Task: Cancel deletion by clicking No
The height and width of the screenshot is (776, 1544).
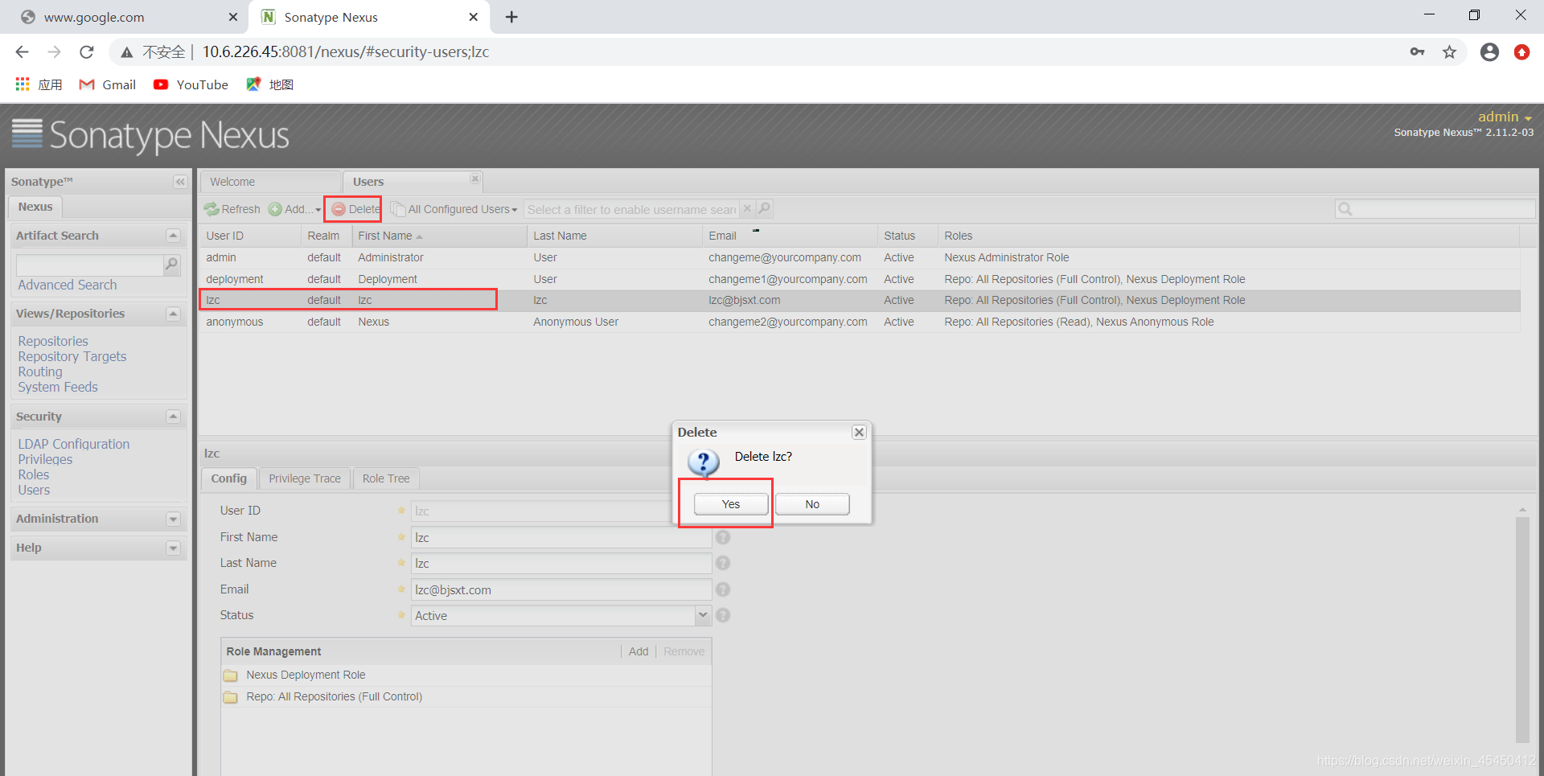Action: (x=812, y=504)
